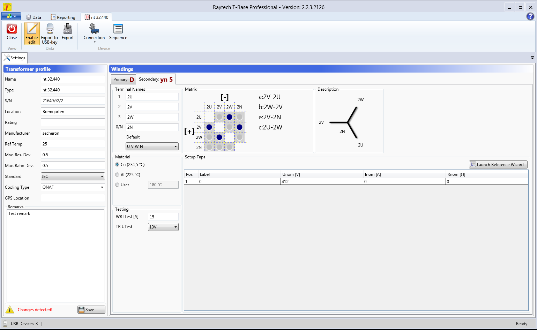The width and height of the screenshot is (537, 330).
Task: Click Export to USB-key icon
Action: tap(50, 33)
